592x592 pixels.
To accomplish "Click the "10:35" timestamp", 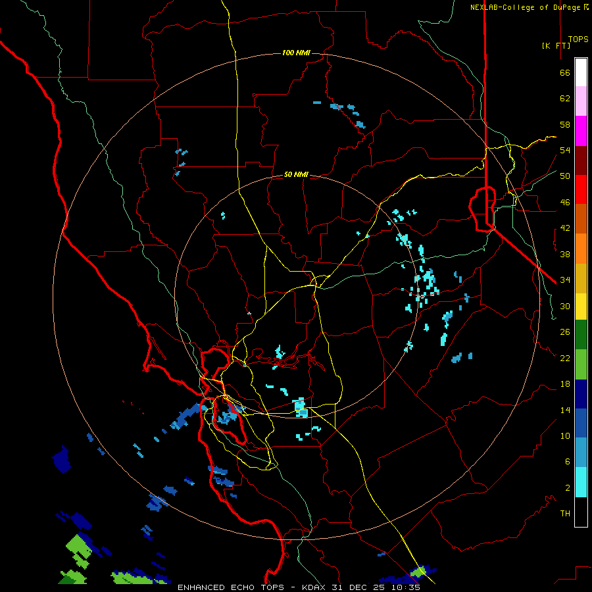I will [405, 587].
